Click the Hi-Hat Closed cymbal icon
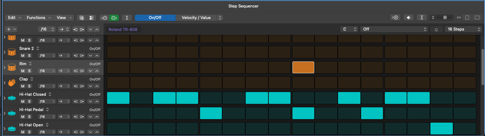 (12, 98)
